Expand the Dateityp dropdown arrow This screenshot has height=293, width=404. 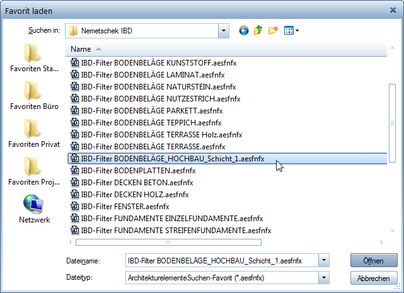coord(324,277)
